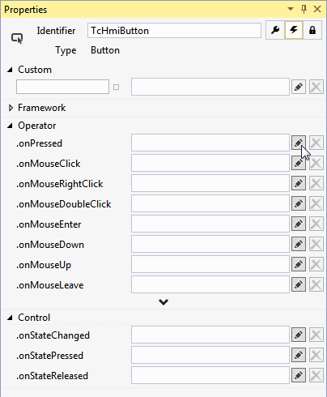Show more Operator events with chevron
Image resolution: width=327 pixels, height=397 pixels.
click(163, 302)
